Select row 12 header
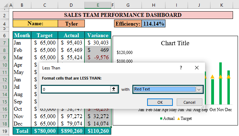Viewport: 239px width, 136px height. coord(5,80)
